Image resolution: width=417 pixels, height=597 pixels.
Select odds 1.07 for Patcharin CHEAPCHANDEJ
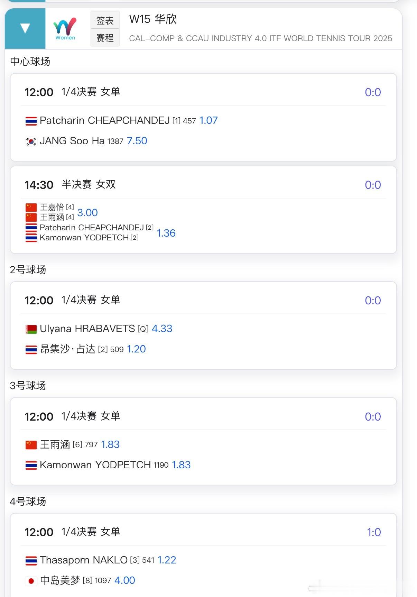[x=208, y=120]
